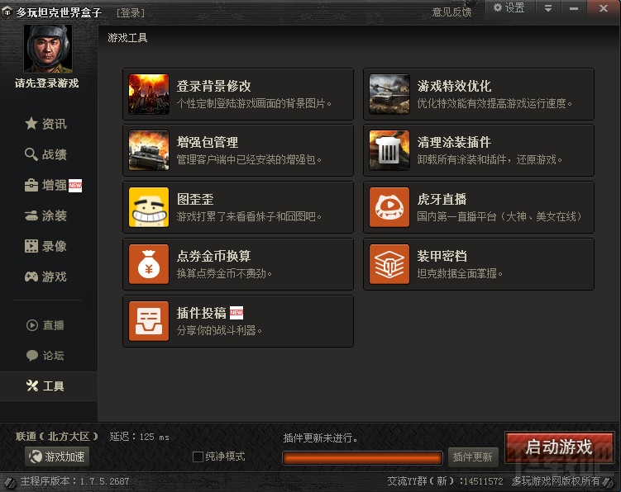
Task: Click the [登录] link in title bar
Action: [x=131, y=13]
